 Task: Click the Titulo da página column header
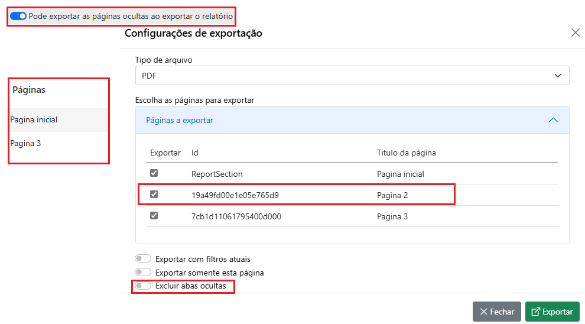pos(406,153)
